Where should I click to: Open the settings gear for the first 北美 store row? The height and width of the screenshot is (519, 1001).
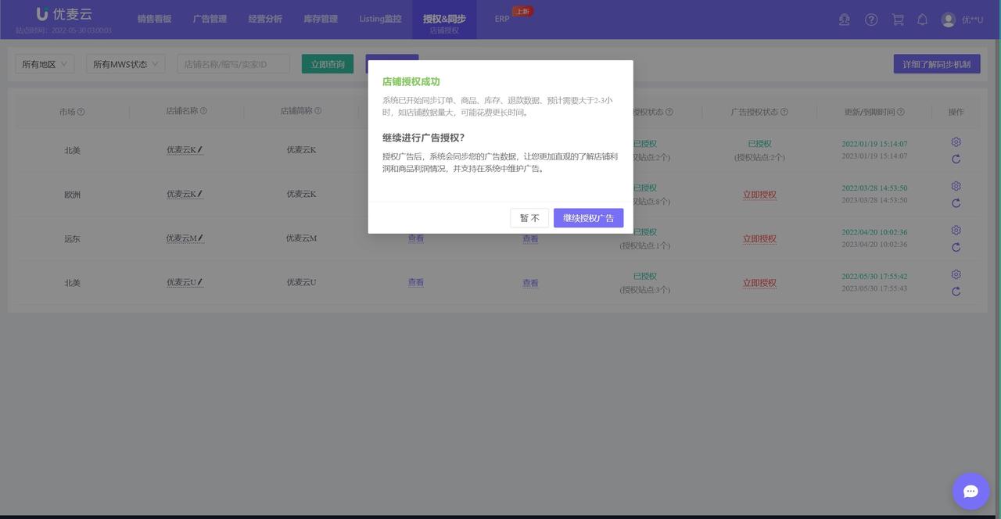(x=956, y=142)
